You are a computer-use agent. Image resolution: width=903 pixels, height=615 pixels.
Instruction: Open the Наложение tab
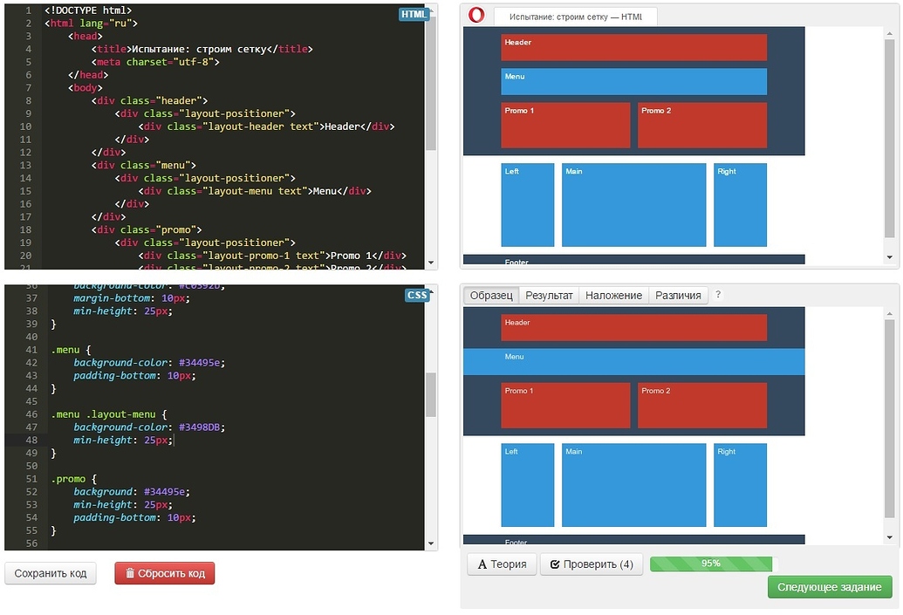coord(613,295)
